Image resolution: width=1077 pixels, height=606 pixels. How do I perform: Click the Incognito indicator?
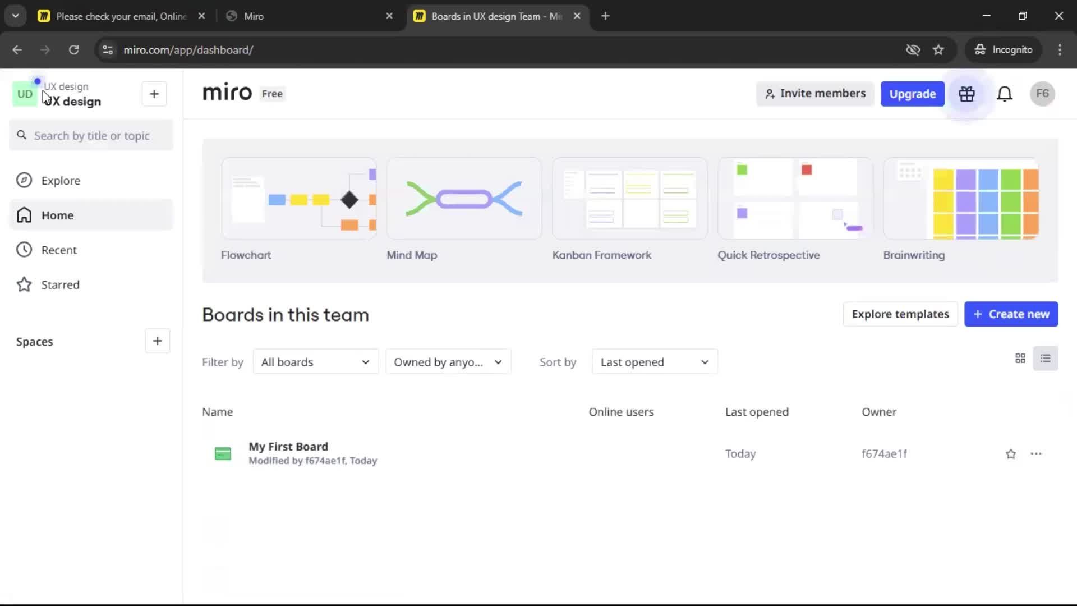[x=1004, y=50]
